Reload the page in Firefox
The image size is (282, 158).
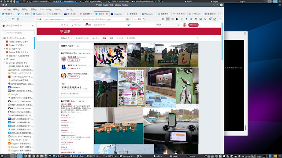pyautogui.click(x=13, y=19)
